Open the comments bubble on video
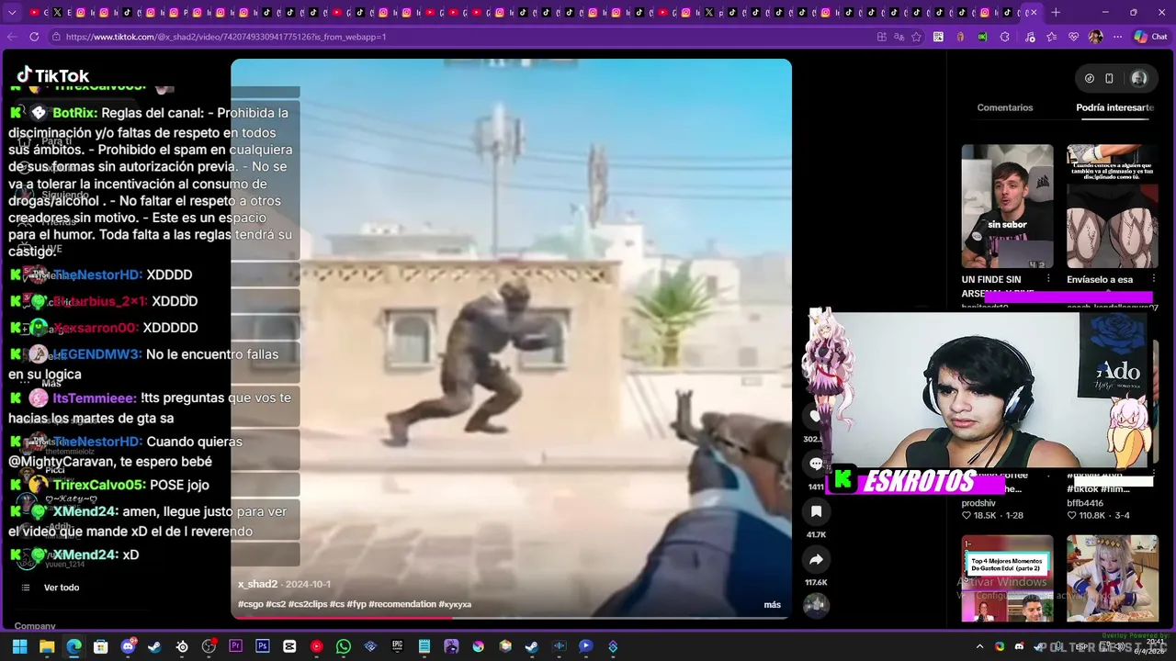The height and width of the screenshot is (661, 1176). pos(816,464)
